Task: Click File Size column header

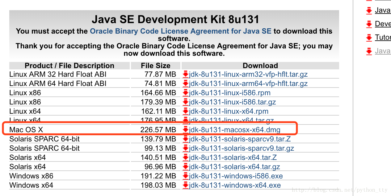Action: [156, 66]
